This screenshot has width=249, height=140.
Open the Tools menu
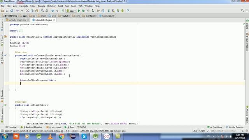click(x=74, y=6)
